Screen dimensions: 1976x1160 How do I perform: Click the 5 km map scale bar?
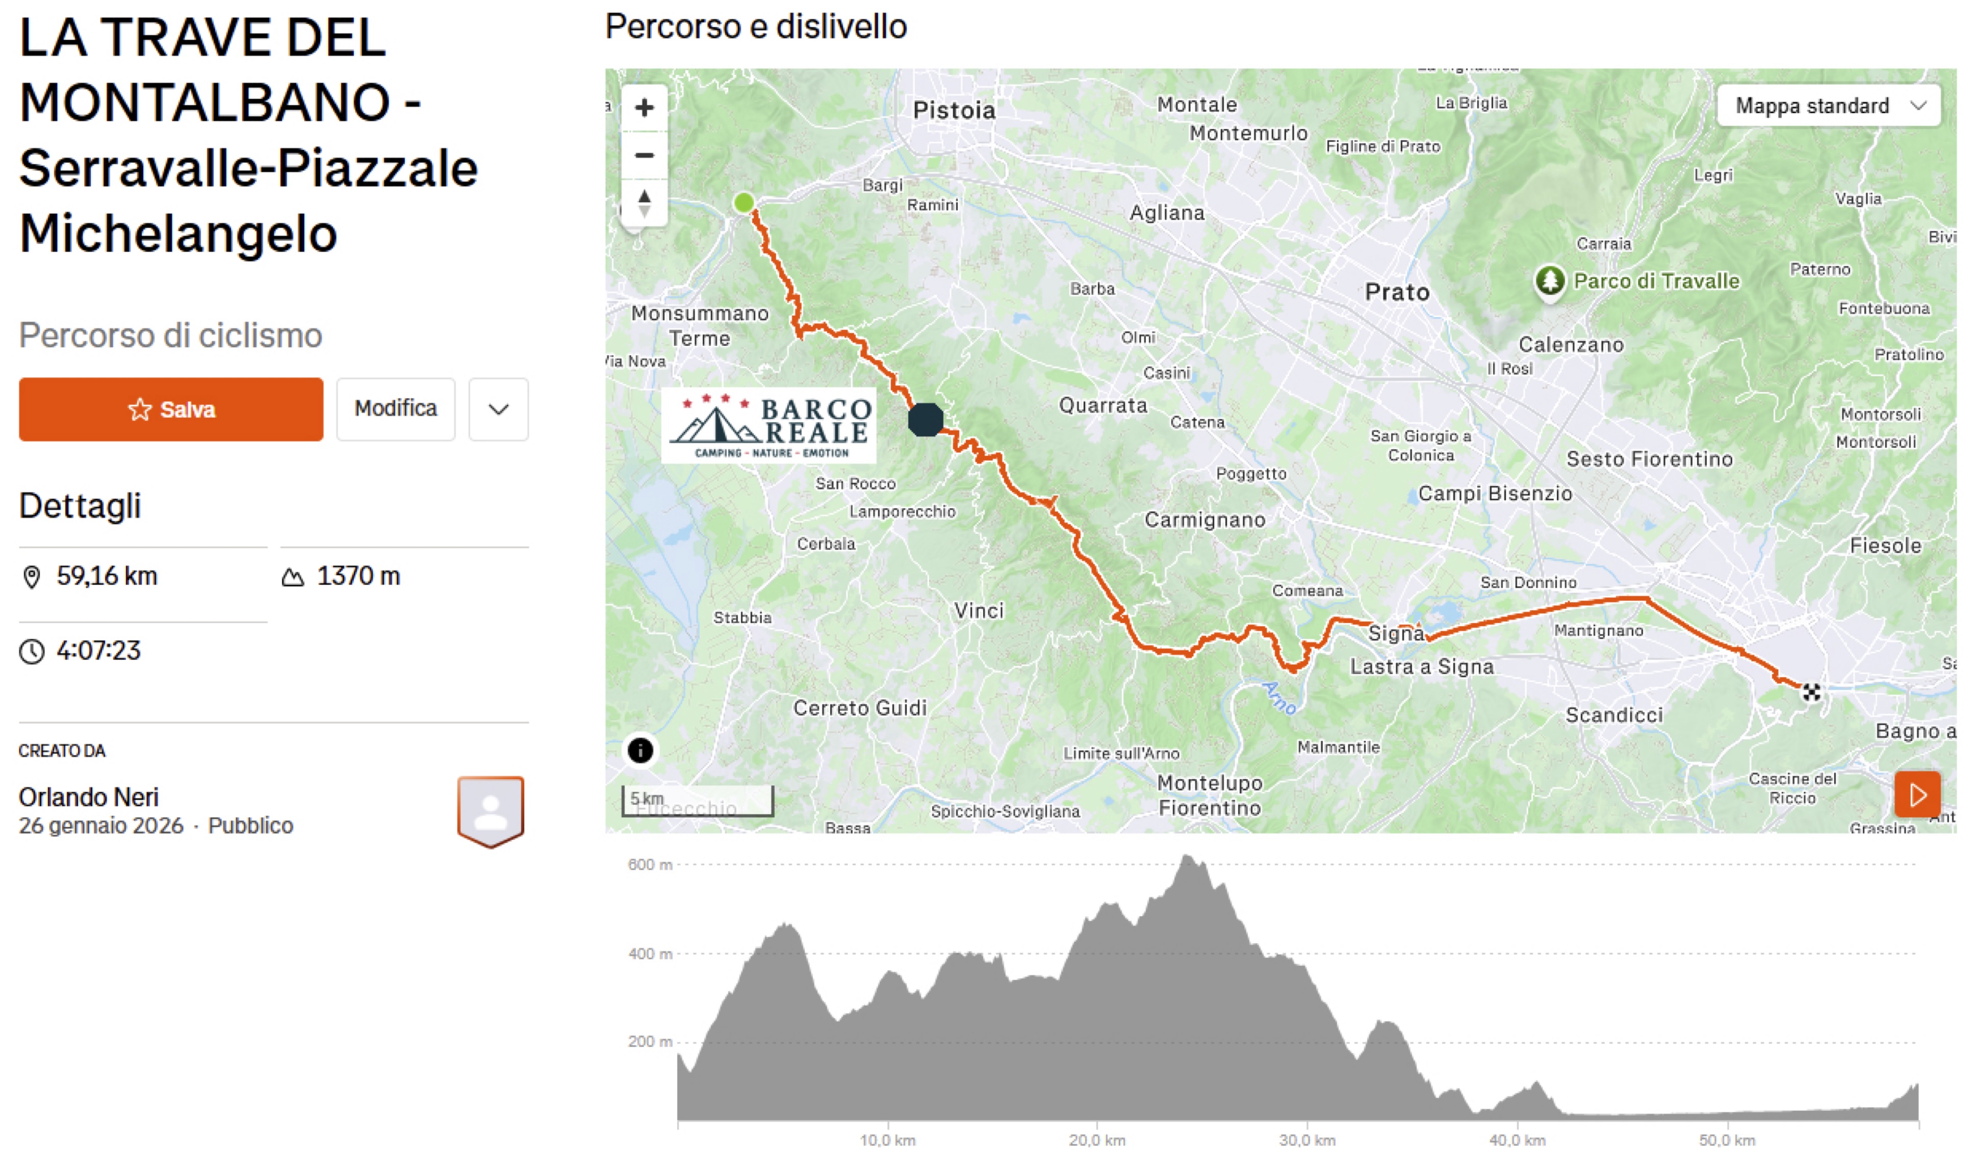coord(698,800)
